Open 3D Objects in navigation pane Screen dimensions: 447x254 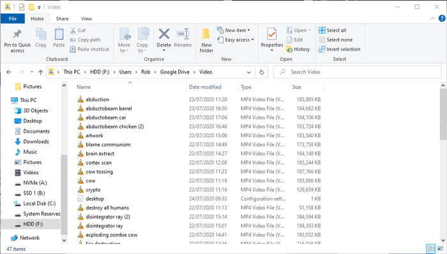35,110
